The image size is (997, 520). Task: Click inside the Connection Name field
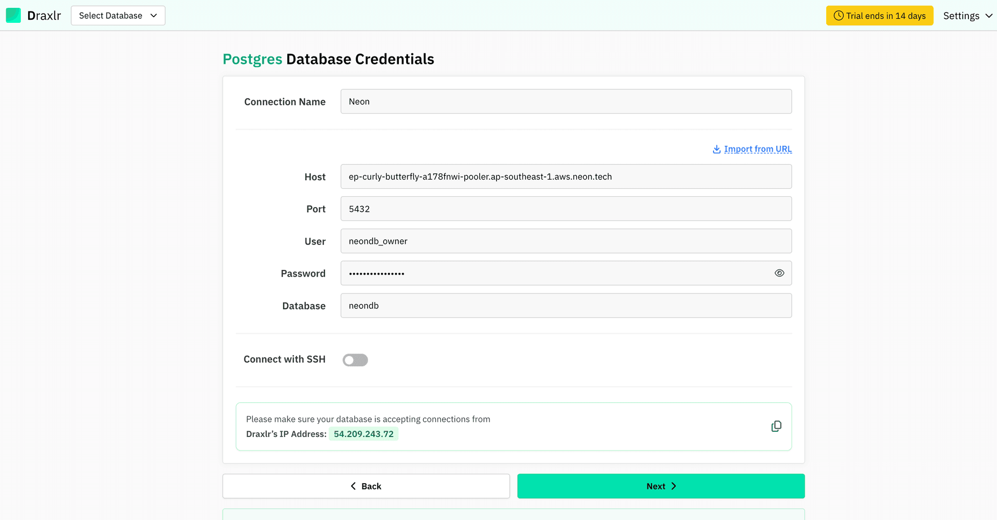pos(566,101)
